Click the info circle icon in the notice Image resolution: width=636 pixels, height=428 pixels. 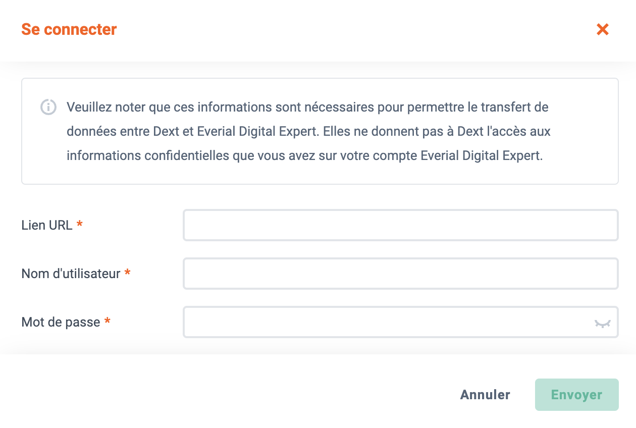[48, 107]
